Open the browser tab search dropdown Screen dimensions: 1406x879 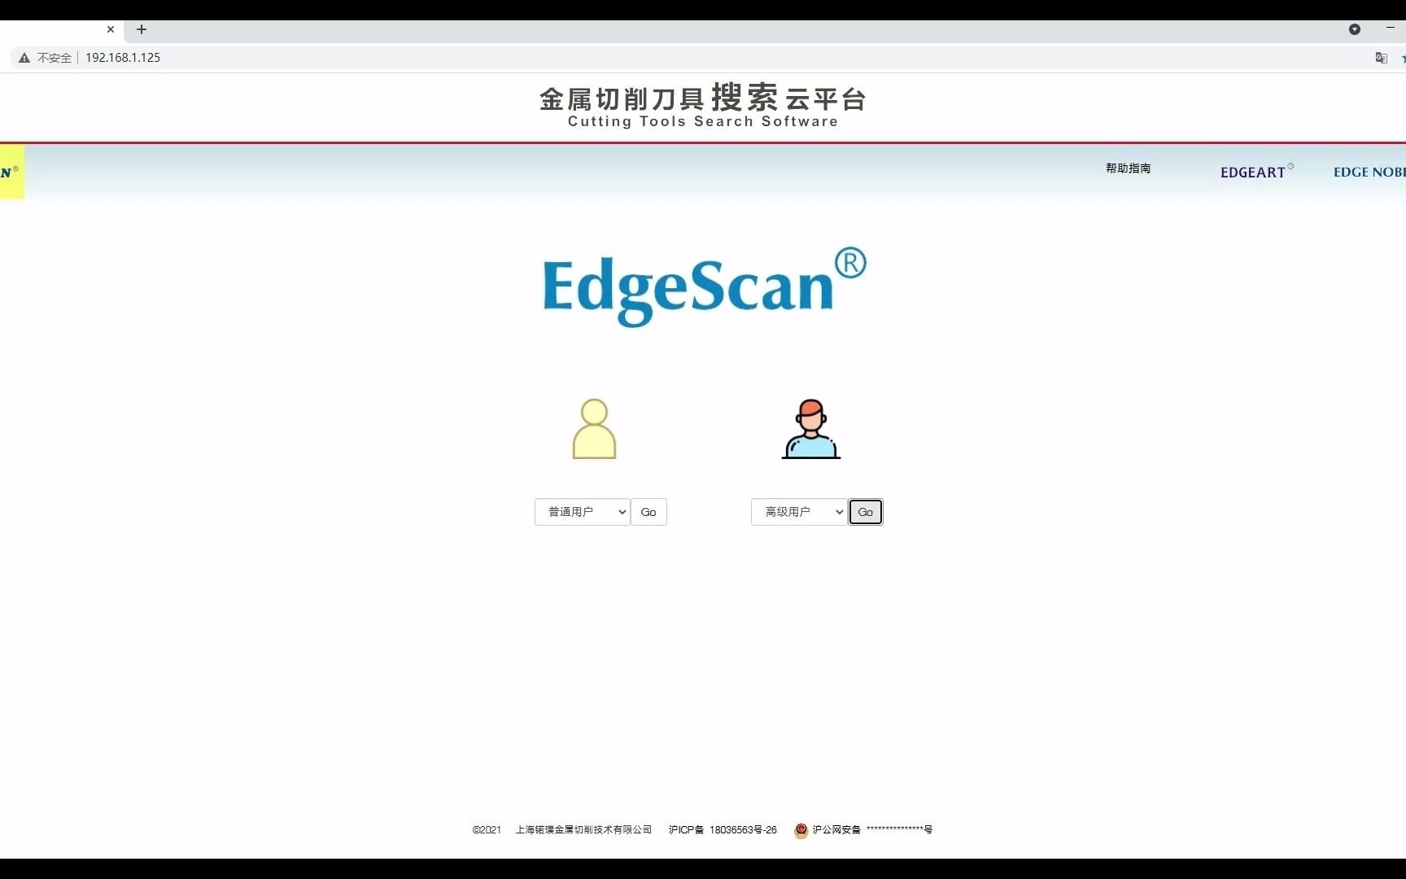coord(1355,29)
